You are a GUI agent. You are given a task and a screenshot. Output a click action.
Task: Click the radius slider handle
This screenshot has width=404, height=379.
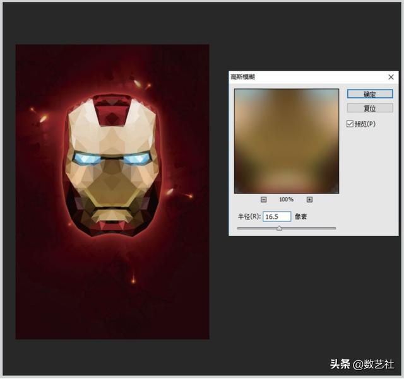[279, 228]
